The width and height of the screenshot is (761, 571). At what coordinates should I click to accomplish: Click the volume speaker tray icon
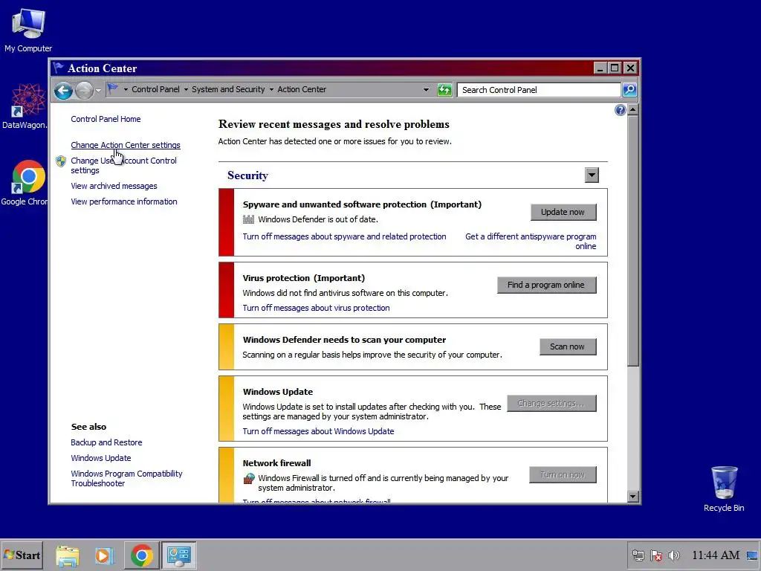click(x=674, y=555)
